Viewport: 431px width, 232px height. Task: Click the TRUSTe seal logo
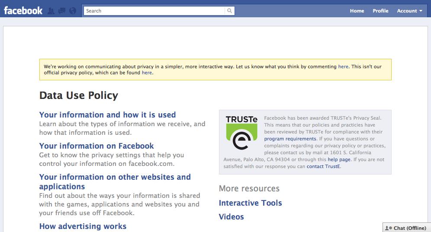tap(241, 133)
